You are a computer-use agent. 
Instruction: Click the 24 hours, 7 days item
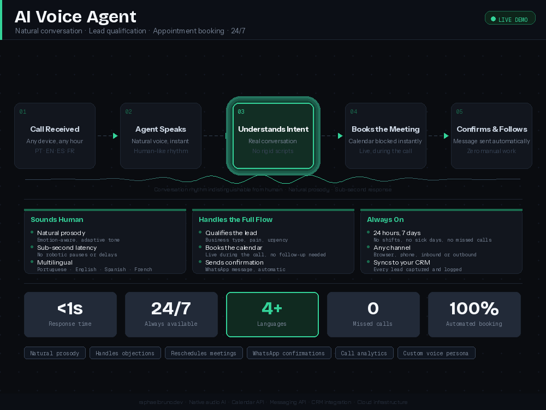pos(397,232)
